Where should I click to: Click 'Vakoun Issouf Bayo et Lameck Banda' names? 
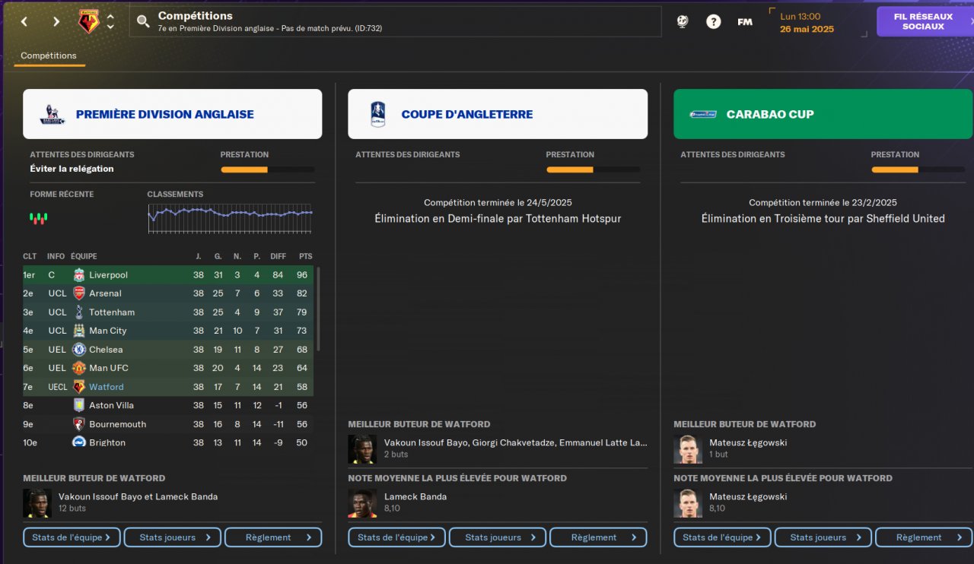pos(138,496)
